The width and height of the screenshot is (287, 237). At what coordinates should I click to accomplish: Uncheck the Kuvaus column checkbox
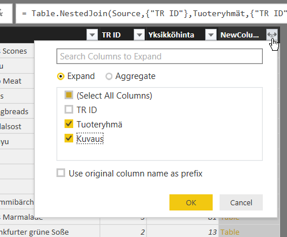(69, 138)
